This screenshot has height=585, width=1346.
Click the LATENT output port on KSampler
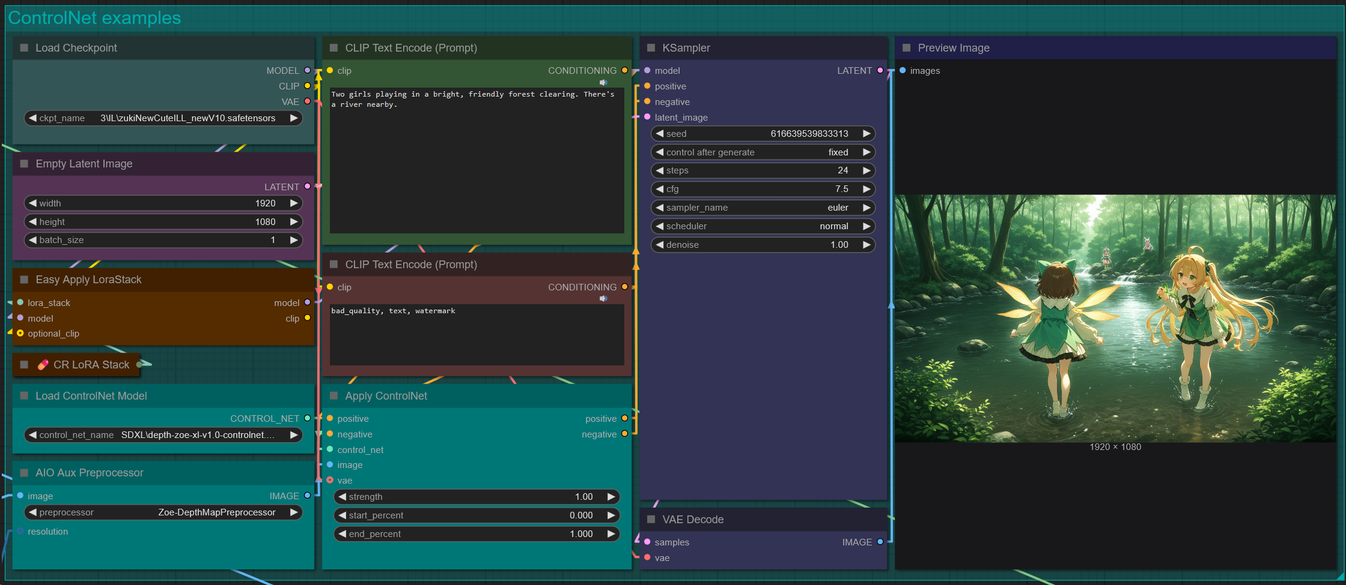pyautogui.click(x=880, y=71)
